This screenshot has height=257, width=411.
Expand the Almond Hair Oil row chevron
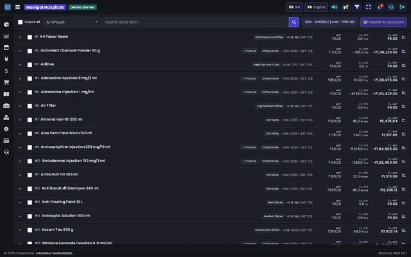[x=20, y=120]
